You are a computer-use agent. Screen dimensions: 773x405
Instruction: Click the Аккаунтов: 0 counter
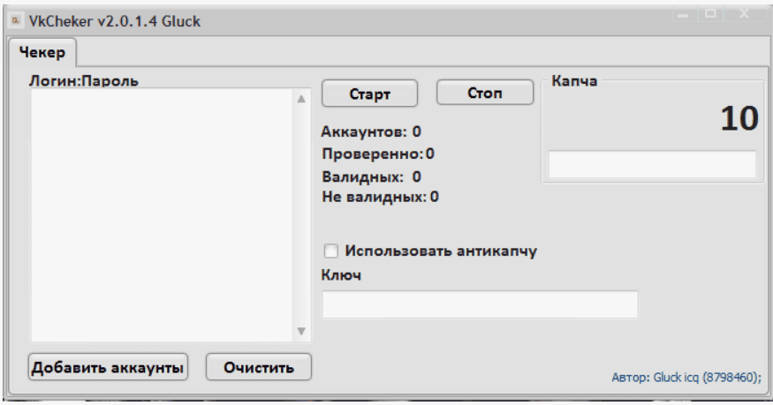[371, 131]
